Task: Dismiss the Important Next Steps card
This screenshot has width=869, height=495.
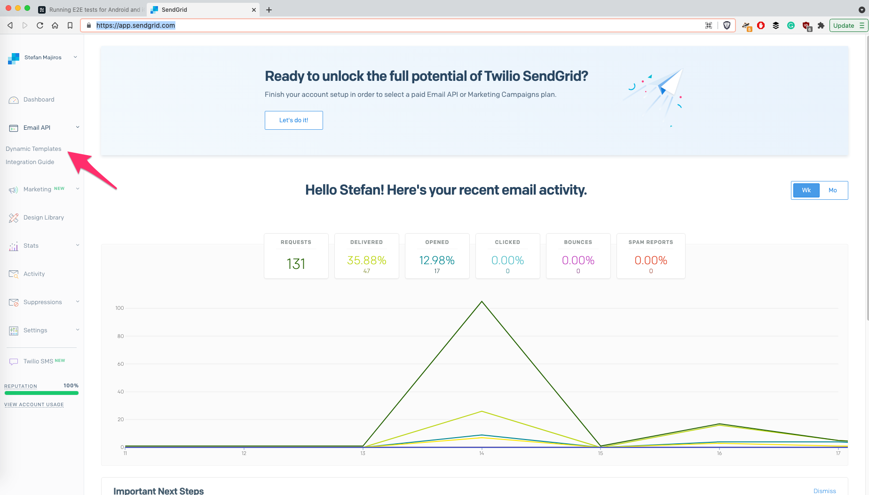Action: (x=825, y=491)
